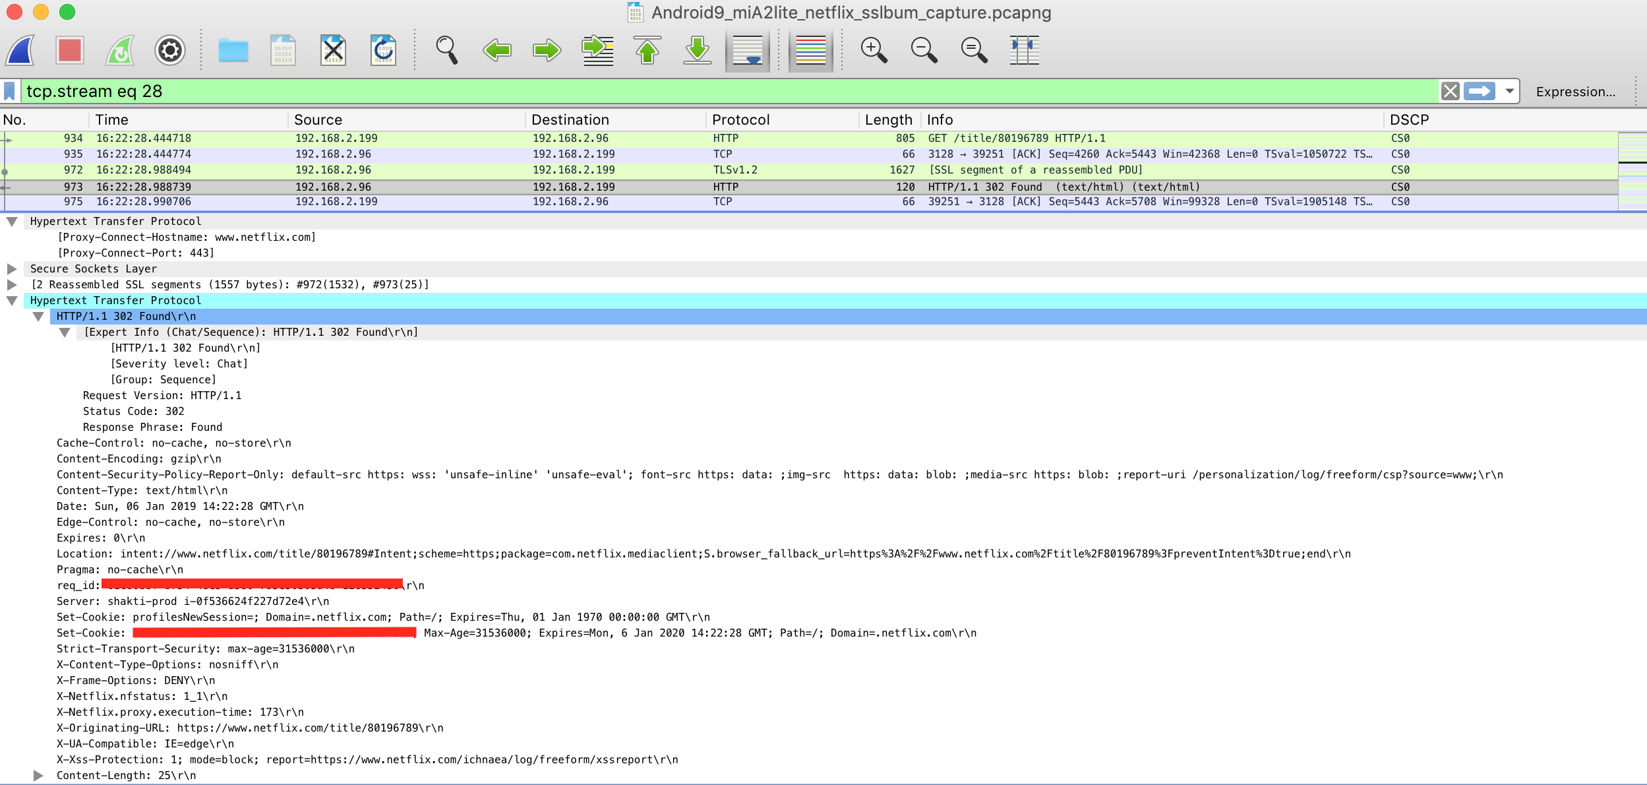1647x785 pixels.
Task: Open the display filter history dropdown
Action: point(1509,91)
